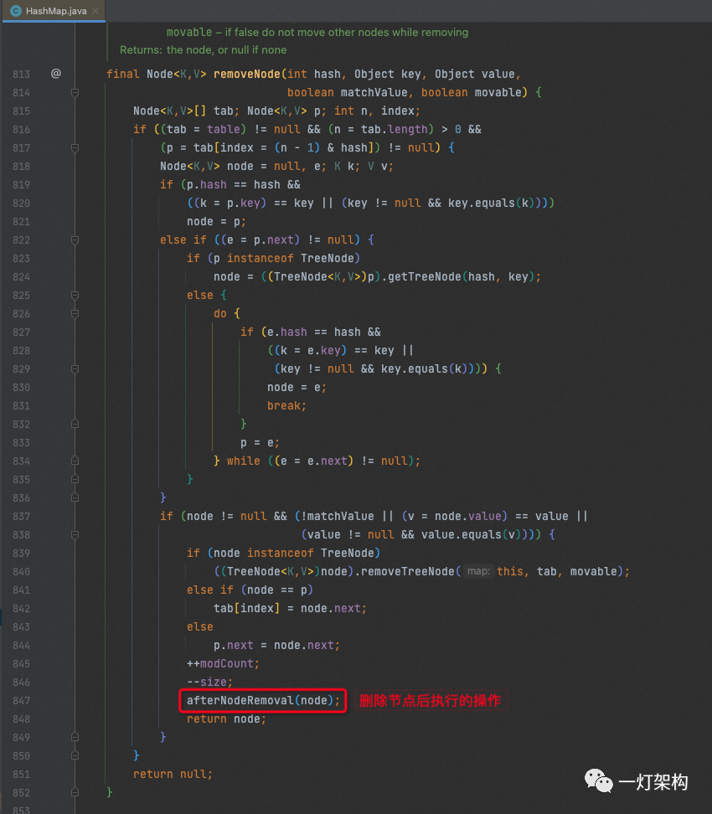Click 'tab.length' on line 816

coord(395,129)
